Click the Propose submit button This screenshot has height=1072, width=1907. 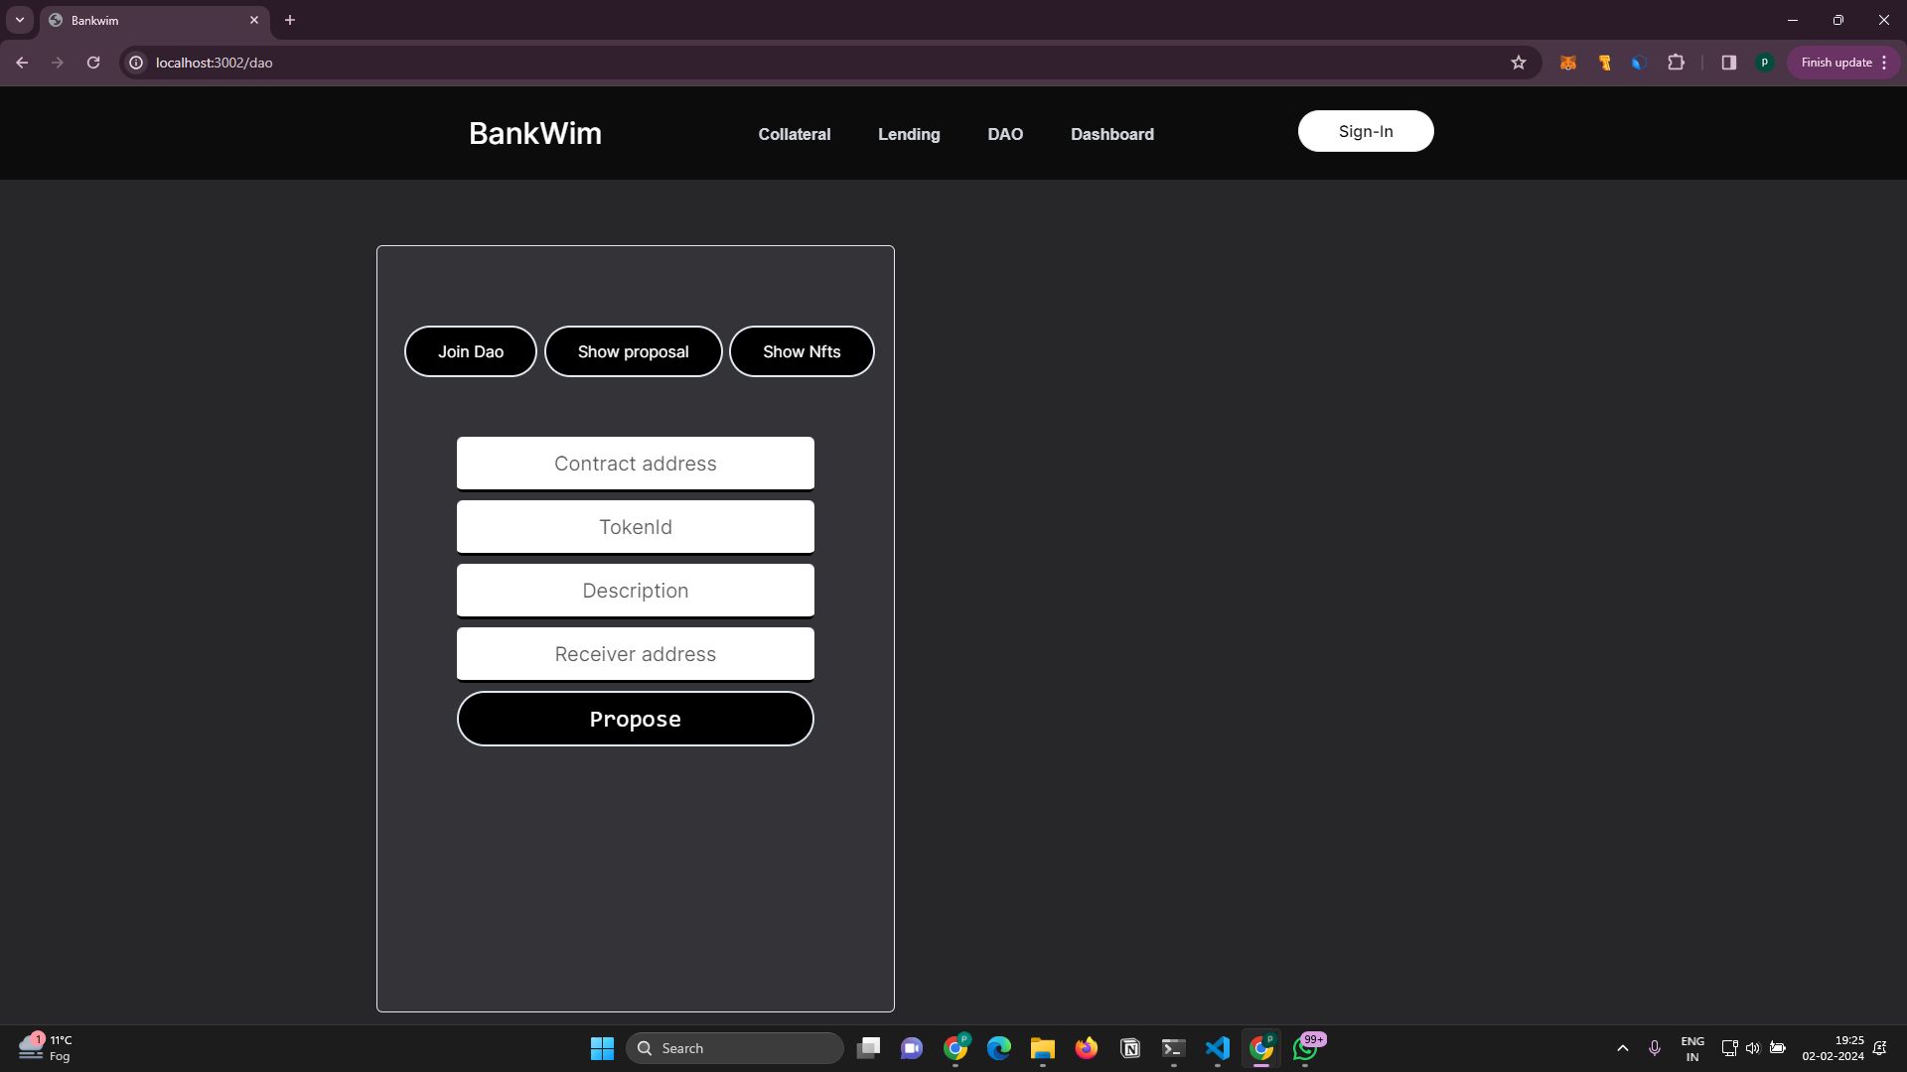[636, 719]
